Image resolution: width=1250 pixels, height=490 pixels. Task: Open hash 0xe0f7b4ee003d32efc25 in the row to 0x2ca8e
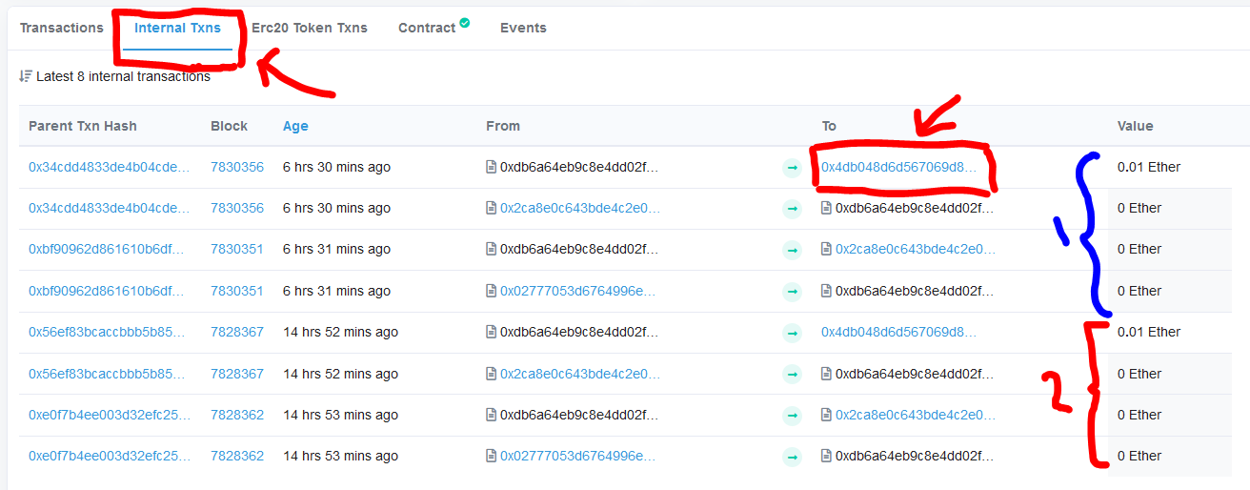click(x=110, y=415)
